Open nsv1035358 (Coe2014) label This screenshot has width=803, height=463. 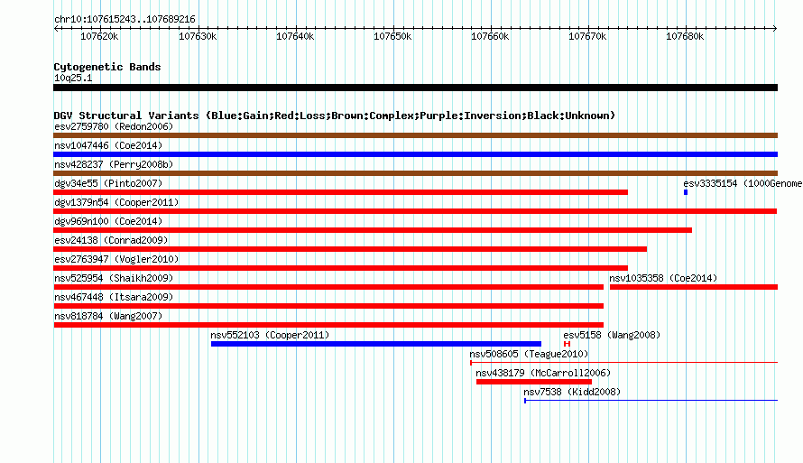[663, 278]
